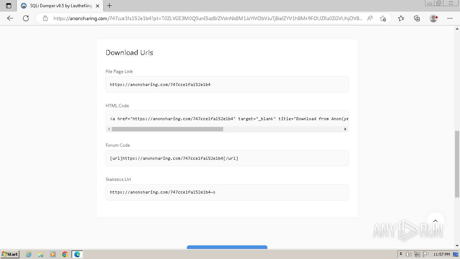This screenshot has width=460, height=259.
Task: Click Download Urls heading text
Action: click(x=129, y=53)
